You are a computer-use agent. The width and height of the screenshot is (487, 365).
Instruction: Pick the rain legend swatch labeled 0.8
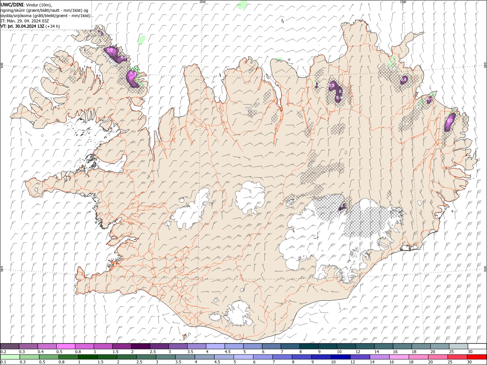coord(68,357)
